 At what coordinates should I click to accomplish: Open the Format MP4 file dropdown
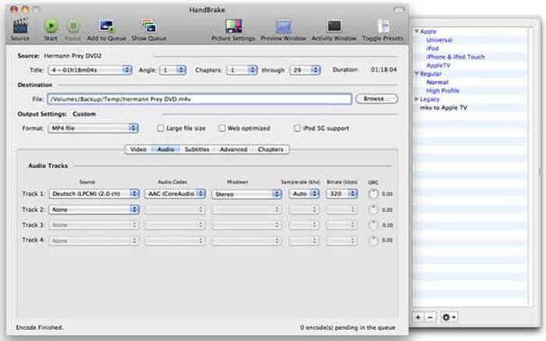pos(93,128)
